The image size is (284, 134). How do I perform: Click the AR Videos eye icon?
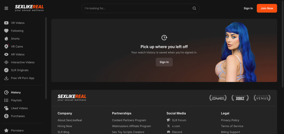(x=6, y=55)
